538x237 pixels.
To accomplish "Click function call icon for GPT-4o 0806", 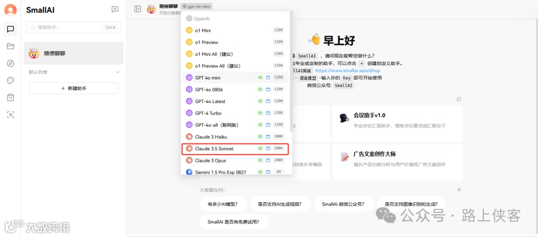I will [x=269, y=89].
